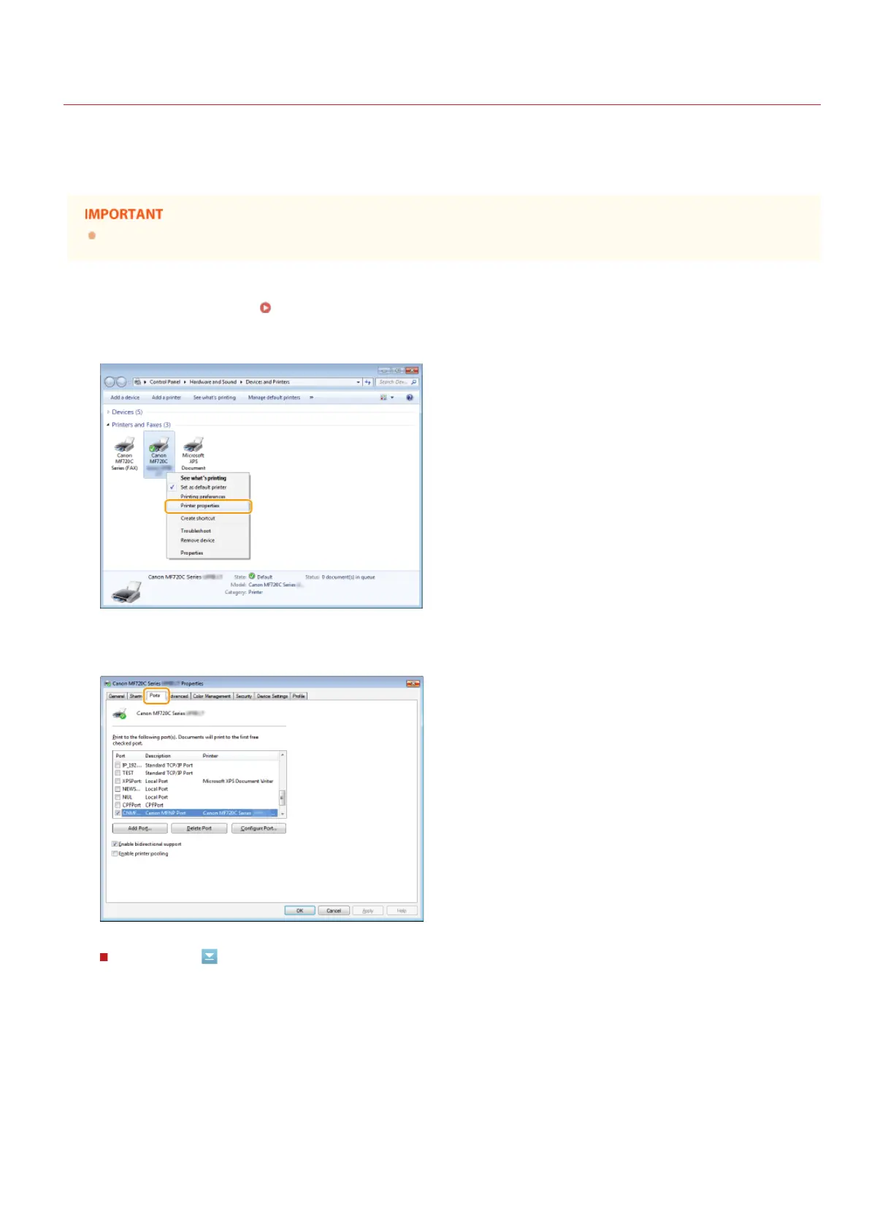Check the NUL port checkbox
The image size is (869, 1229).
point(118,797)
